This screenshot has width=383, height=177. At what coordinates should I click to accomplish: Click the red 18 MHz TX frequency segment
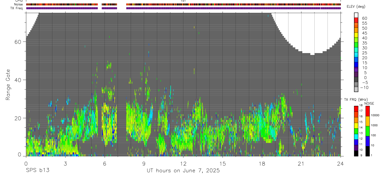356,109
